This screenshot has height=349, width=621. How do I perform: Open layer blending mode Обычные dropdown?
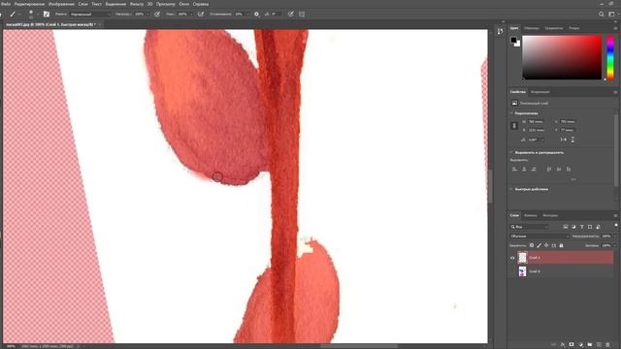click(539, 237)
